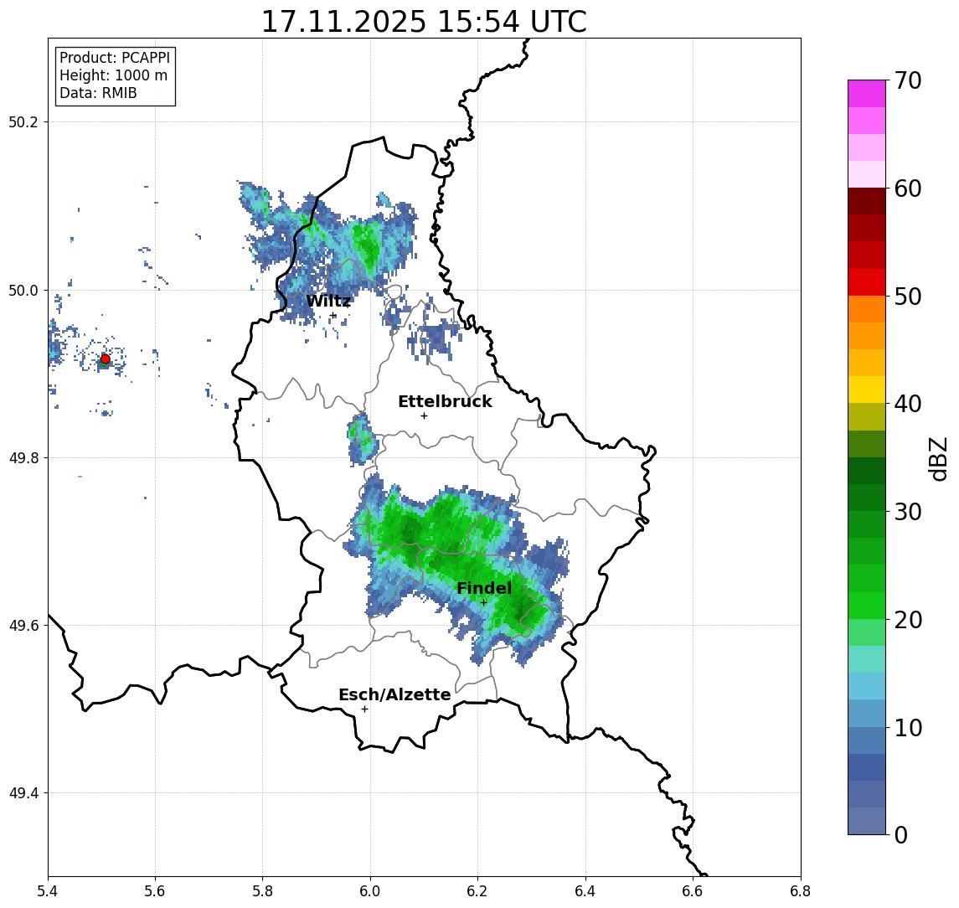
Task: Click the Ettelbruck city label
Action: [x=445, y=401]
